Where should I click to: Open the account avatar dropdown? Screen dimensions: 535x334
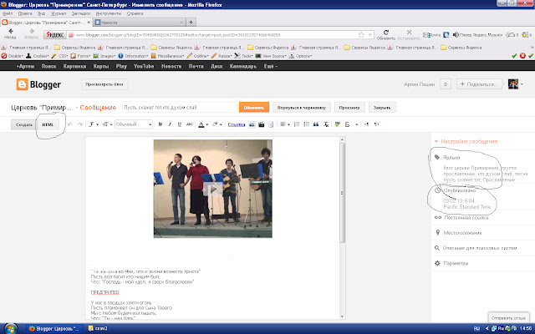[515, 83]
